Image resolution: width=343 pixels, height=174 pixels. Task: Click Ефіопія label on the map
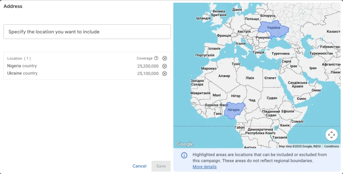pyautogui.click(x=288, y=111)
